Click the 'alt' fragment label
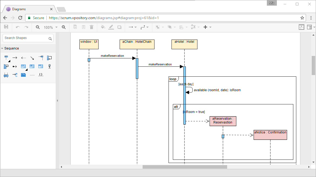Viewport: 316px width, 177px height. pyautogui.click(x=176, y=107)
